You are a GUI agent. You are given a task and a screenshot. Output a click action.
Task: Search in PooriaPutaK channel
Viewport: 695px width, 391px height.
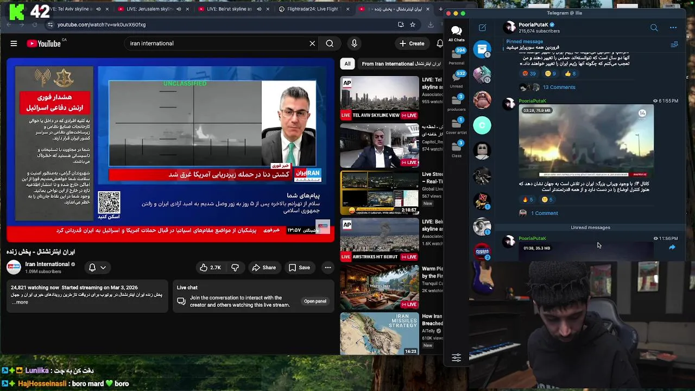[x=654, y=28]
